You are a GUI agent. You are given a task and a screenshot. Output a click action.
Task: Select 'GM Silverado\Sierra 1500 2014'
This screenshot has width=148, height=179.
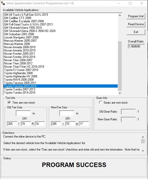(61, 28)
